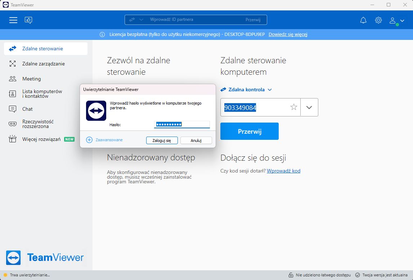Click the large blue Przerwij button
This screenshot has width=413, height=280.
tap(250, 131)
